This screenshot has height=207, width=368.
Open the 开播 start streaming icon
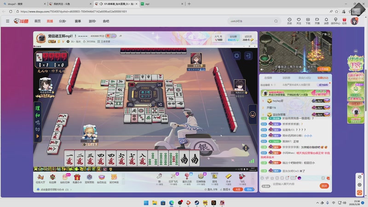click(x=317, y=21)
